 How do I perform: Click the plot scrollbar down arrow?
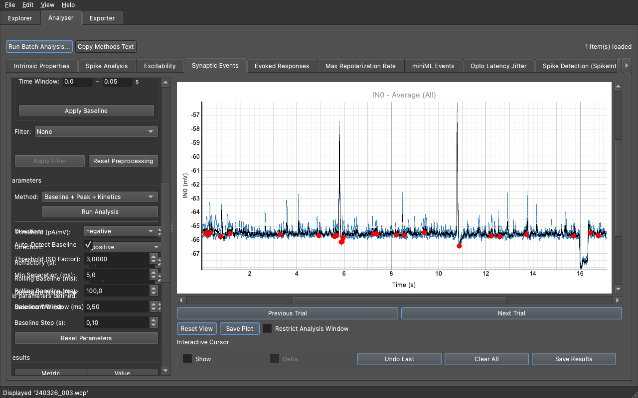click(x=619, y=289)
